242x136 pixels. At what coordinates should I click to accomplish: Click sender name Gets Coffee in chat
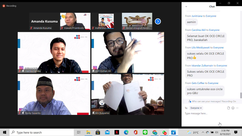click(198, 83)
